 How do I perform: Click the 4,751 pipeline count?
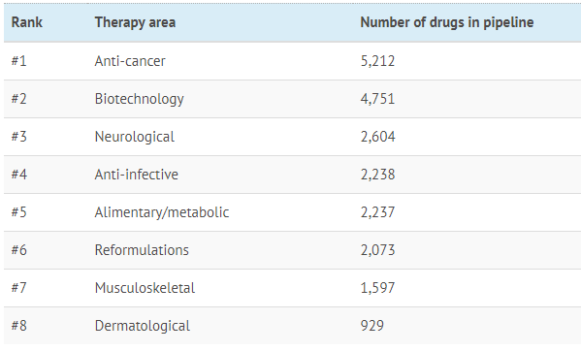tap(377, 99)
